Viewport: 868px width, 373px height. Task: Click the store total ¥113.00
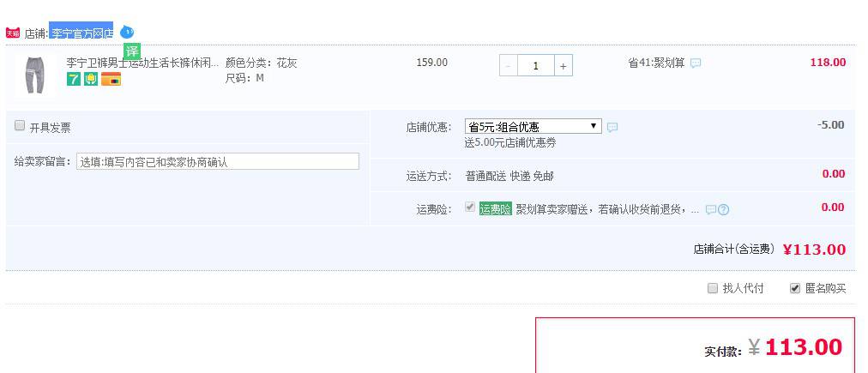814,250
